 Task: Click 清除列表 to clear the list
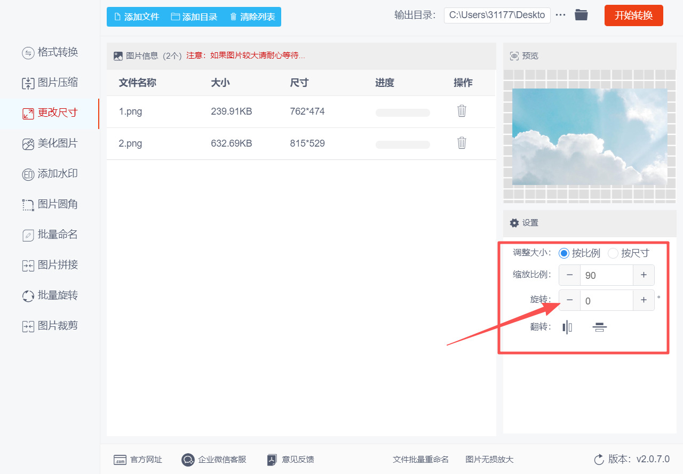pyautogui.click(x=252, y=17)
